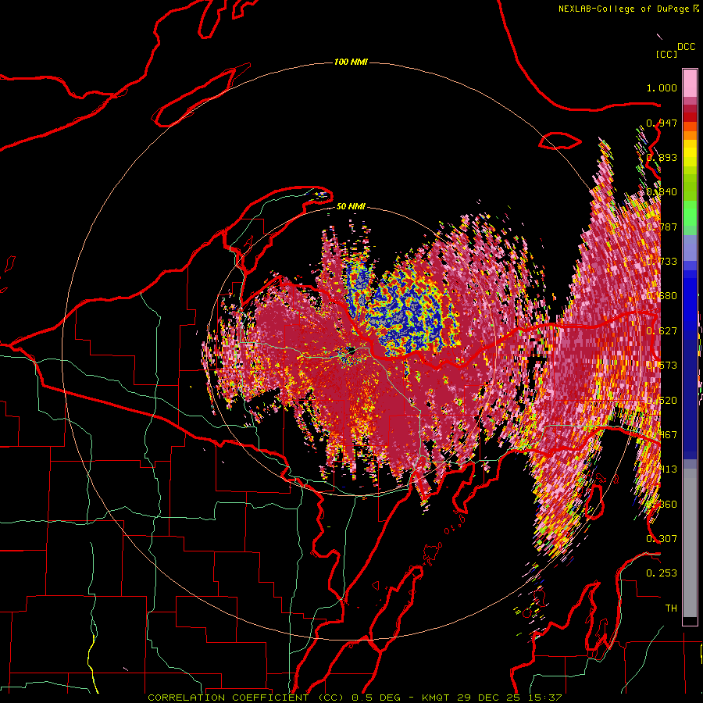Select the 0.733 scale value
This screenshot has width=703, height=703.
point(662,262)
